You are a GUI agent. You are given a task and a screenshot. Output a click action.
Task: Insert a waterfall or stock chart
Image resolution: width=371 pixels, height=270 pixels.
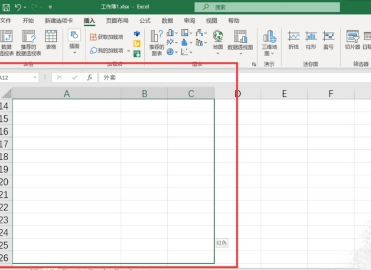pyautogui.click(x=201, y=33)
